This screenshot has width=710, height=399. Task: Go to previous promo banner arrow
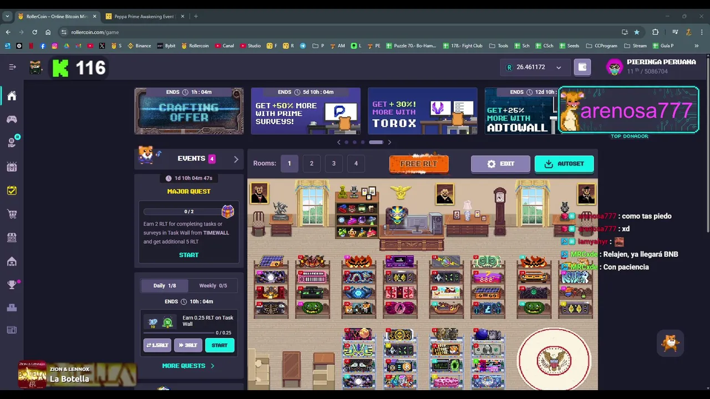(x=339, y=142)
